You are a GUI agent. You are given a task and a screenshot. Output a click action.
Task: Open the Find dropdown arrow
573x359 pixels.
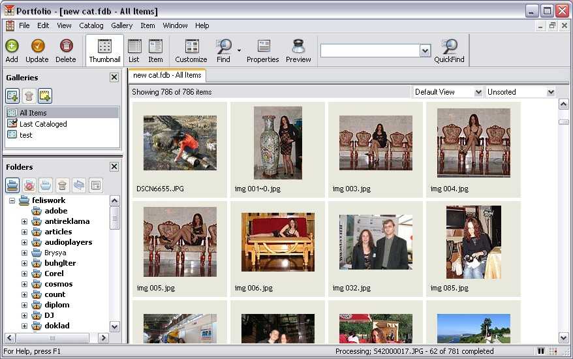[x=239, y=50]
